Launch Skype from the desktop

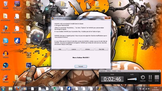click(x=6, y=42)
